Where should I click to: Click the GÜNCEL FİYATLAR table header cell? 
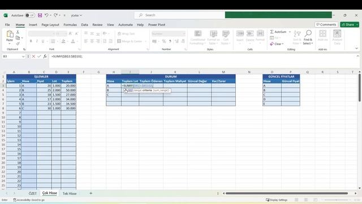coord(281,76)
